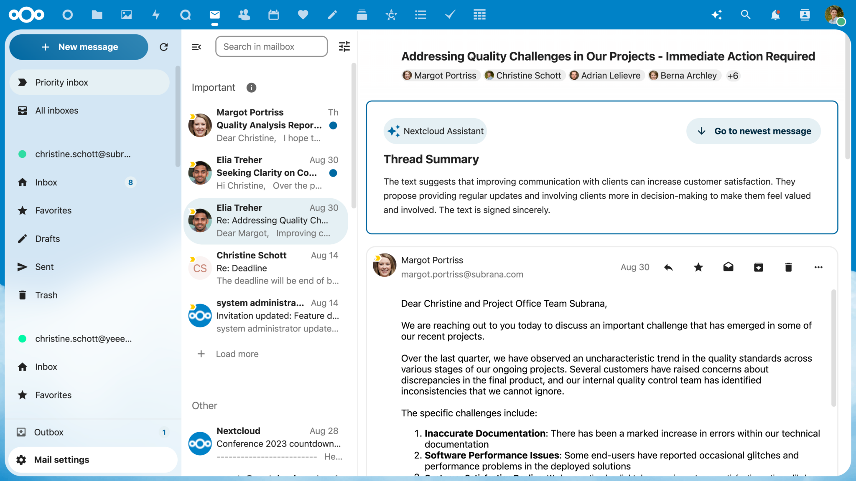This screenshot has width=856, height=481.
Task: Archive Margot Portriss's message
Action: 758,267
